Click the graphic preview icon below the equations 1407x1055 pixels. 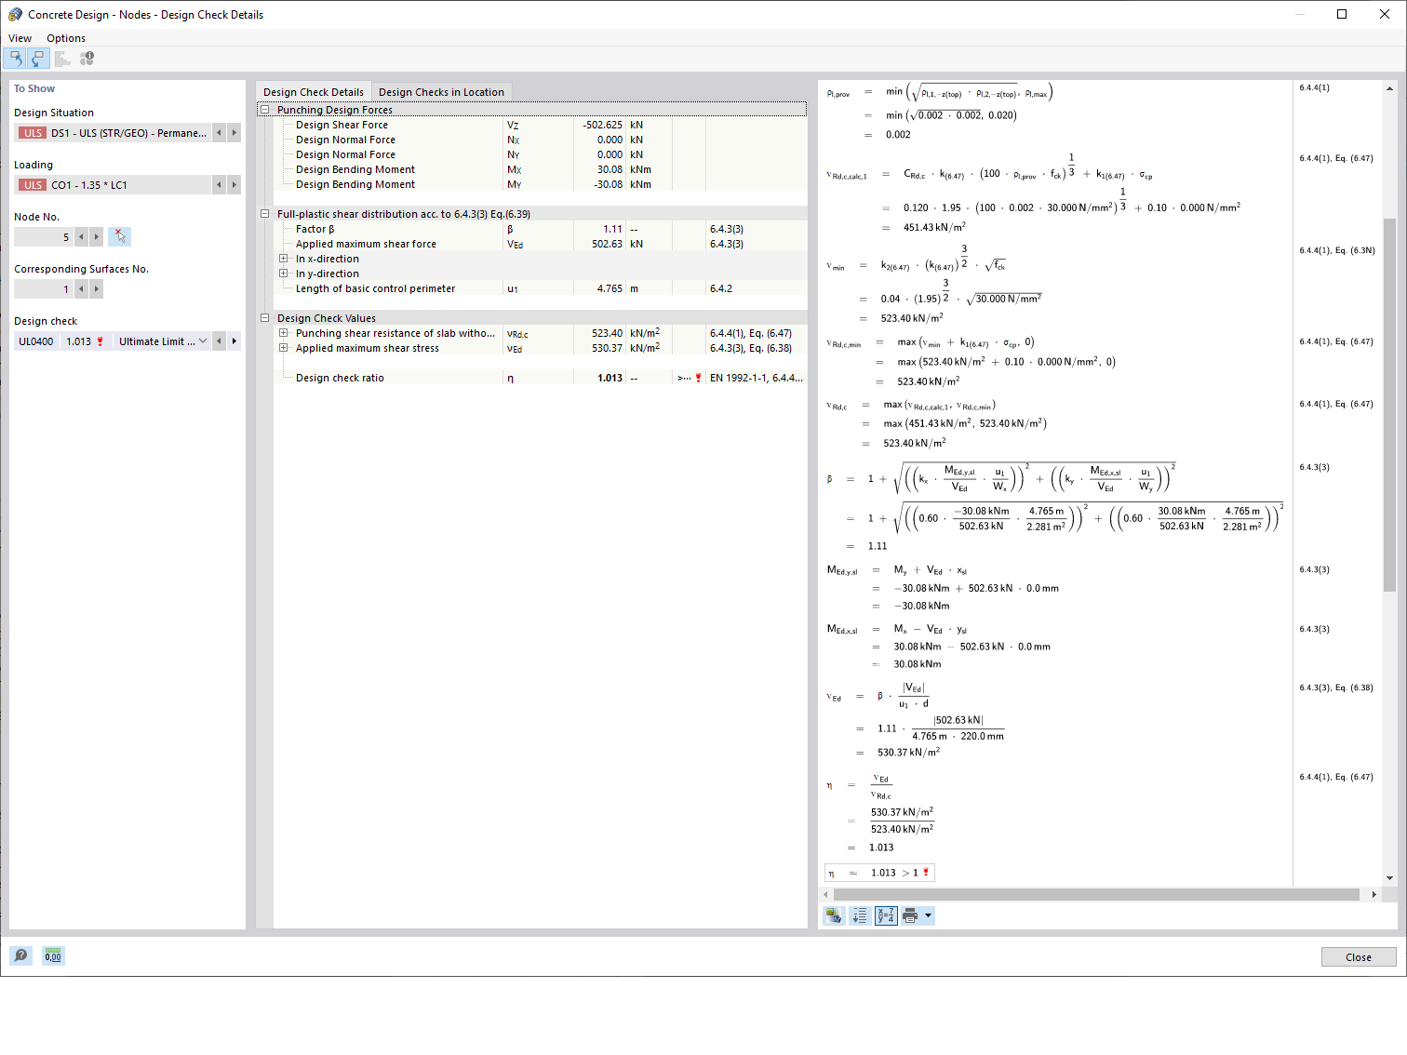[x=833, y=915]
